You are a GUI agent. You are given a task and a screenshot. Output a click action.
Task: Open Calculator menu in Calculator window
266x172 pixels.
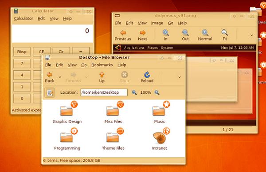[23, 19]
